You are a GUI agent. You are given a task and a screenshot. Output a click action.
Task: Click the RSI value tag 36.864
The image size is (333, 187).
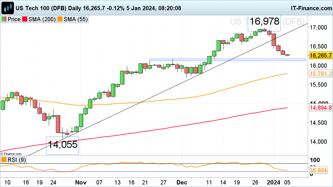(318, 170)
